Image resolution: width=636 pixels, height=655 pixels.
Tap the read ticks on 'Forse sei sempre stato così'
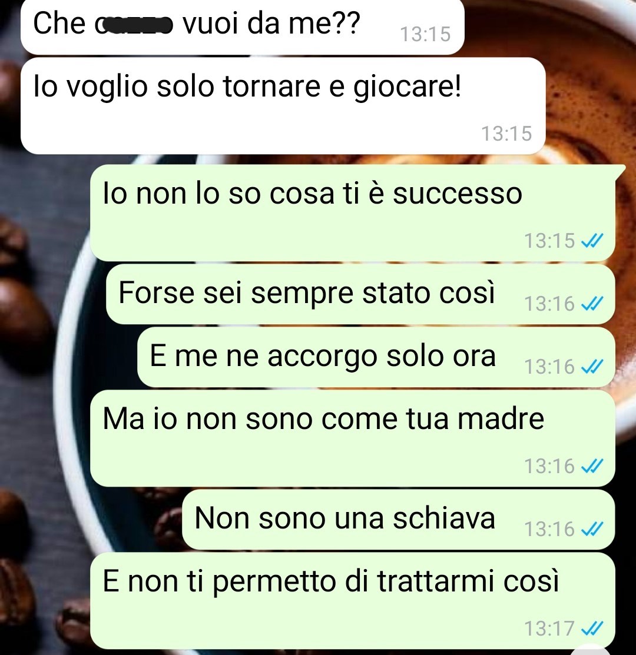(592, 304)
